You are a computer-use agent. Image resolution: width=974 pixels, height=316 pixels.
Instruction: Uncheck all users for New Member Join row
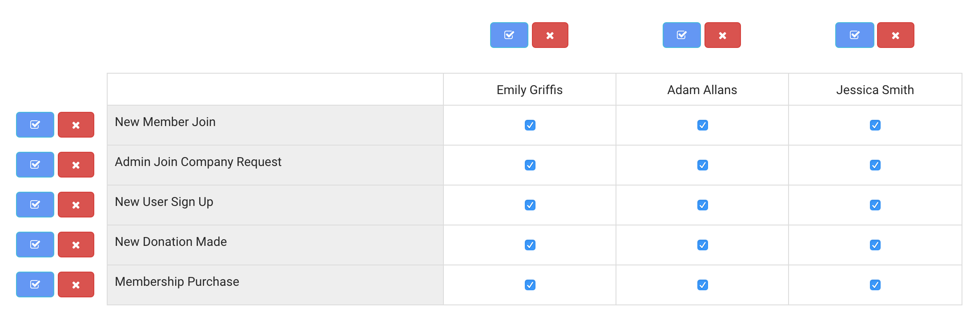tap(76, 125)
